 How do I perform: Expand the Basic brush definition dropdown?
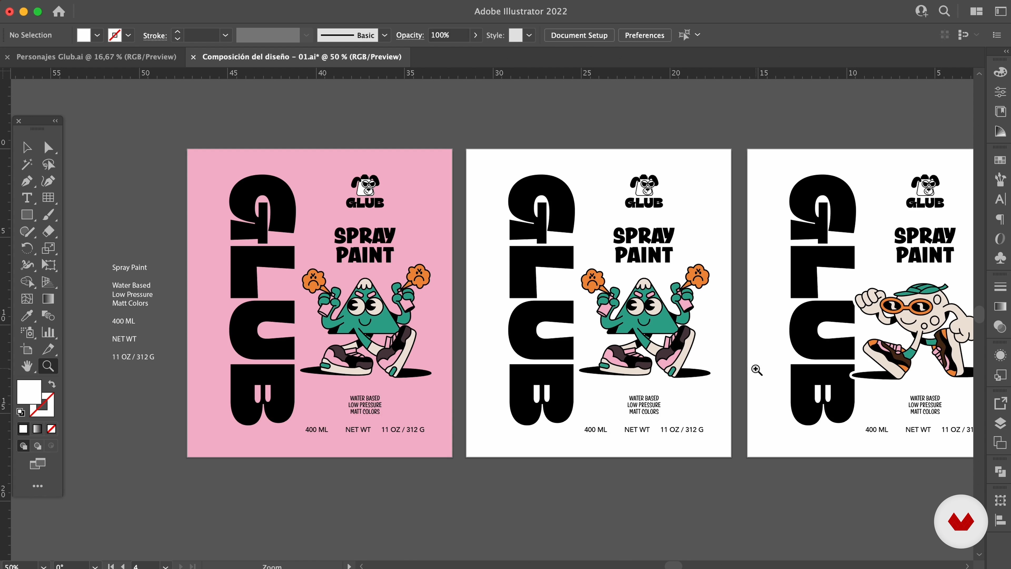(x=385, y=35)
